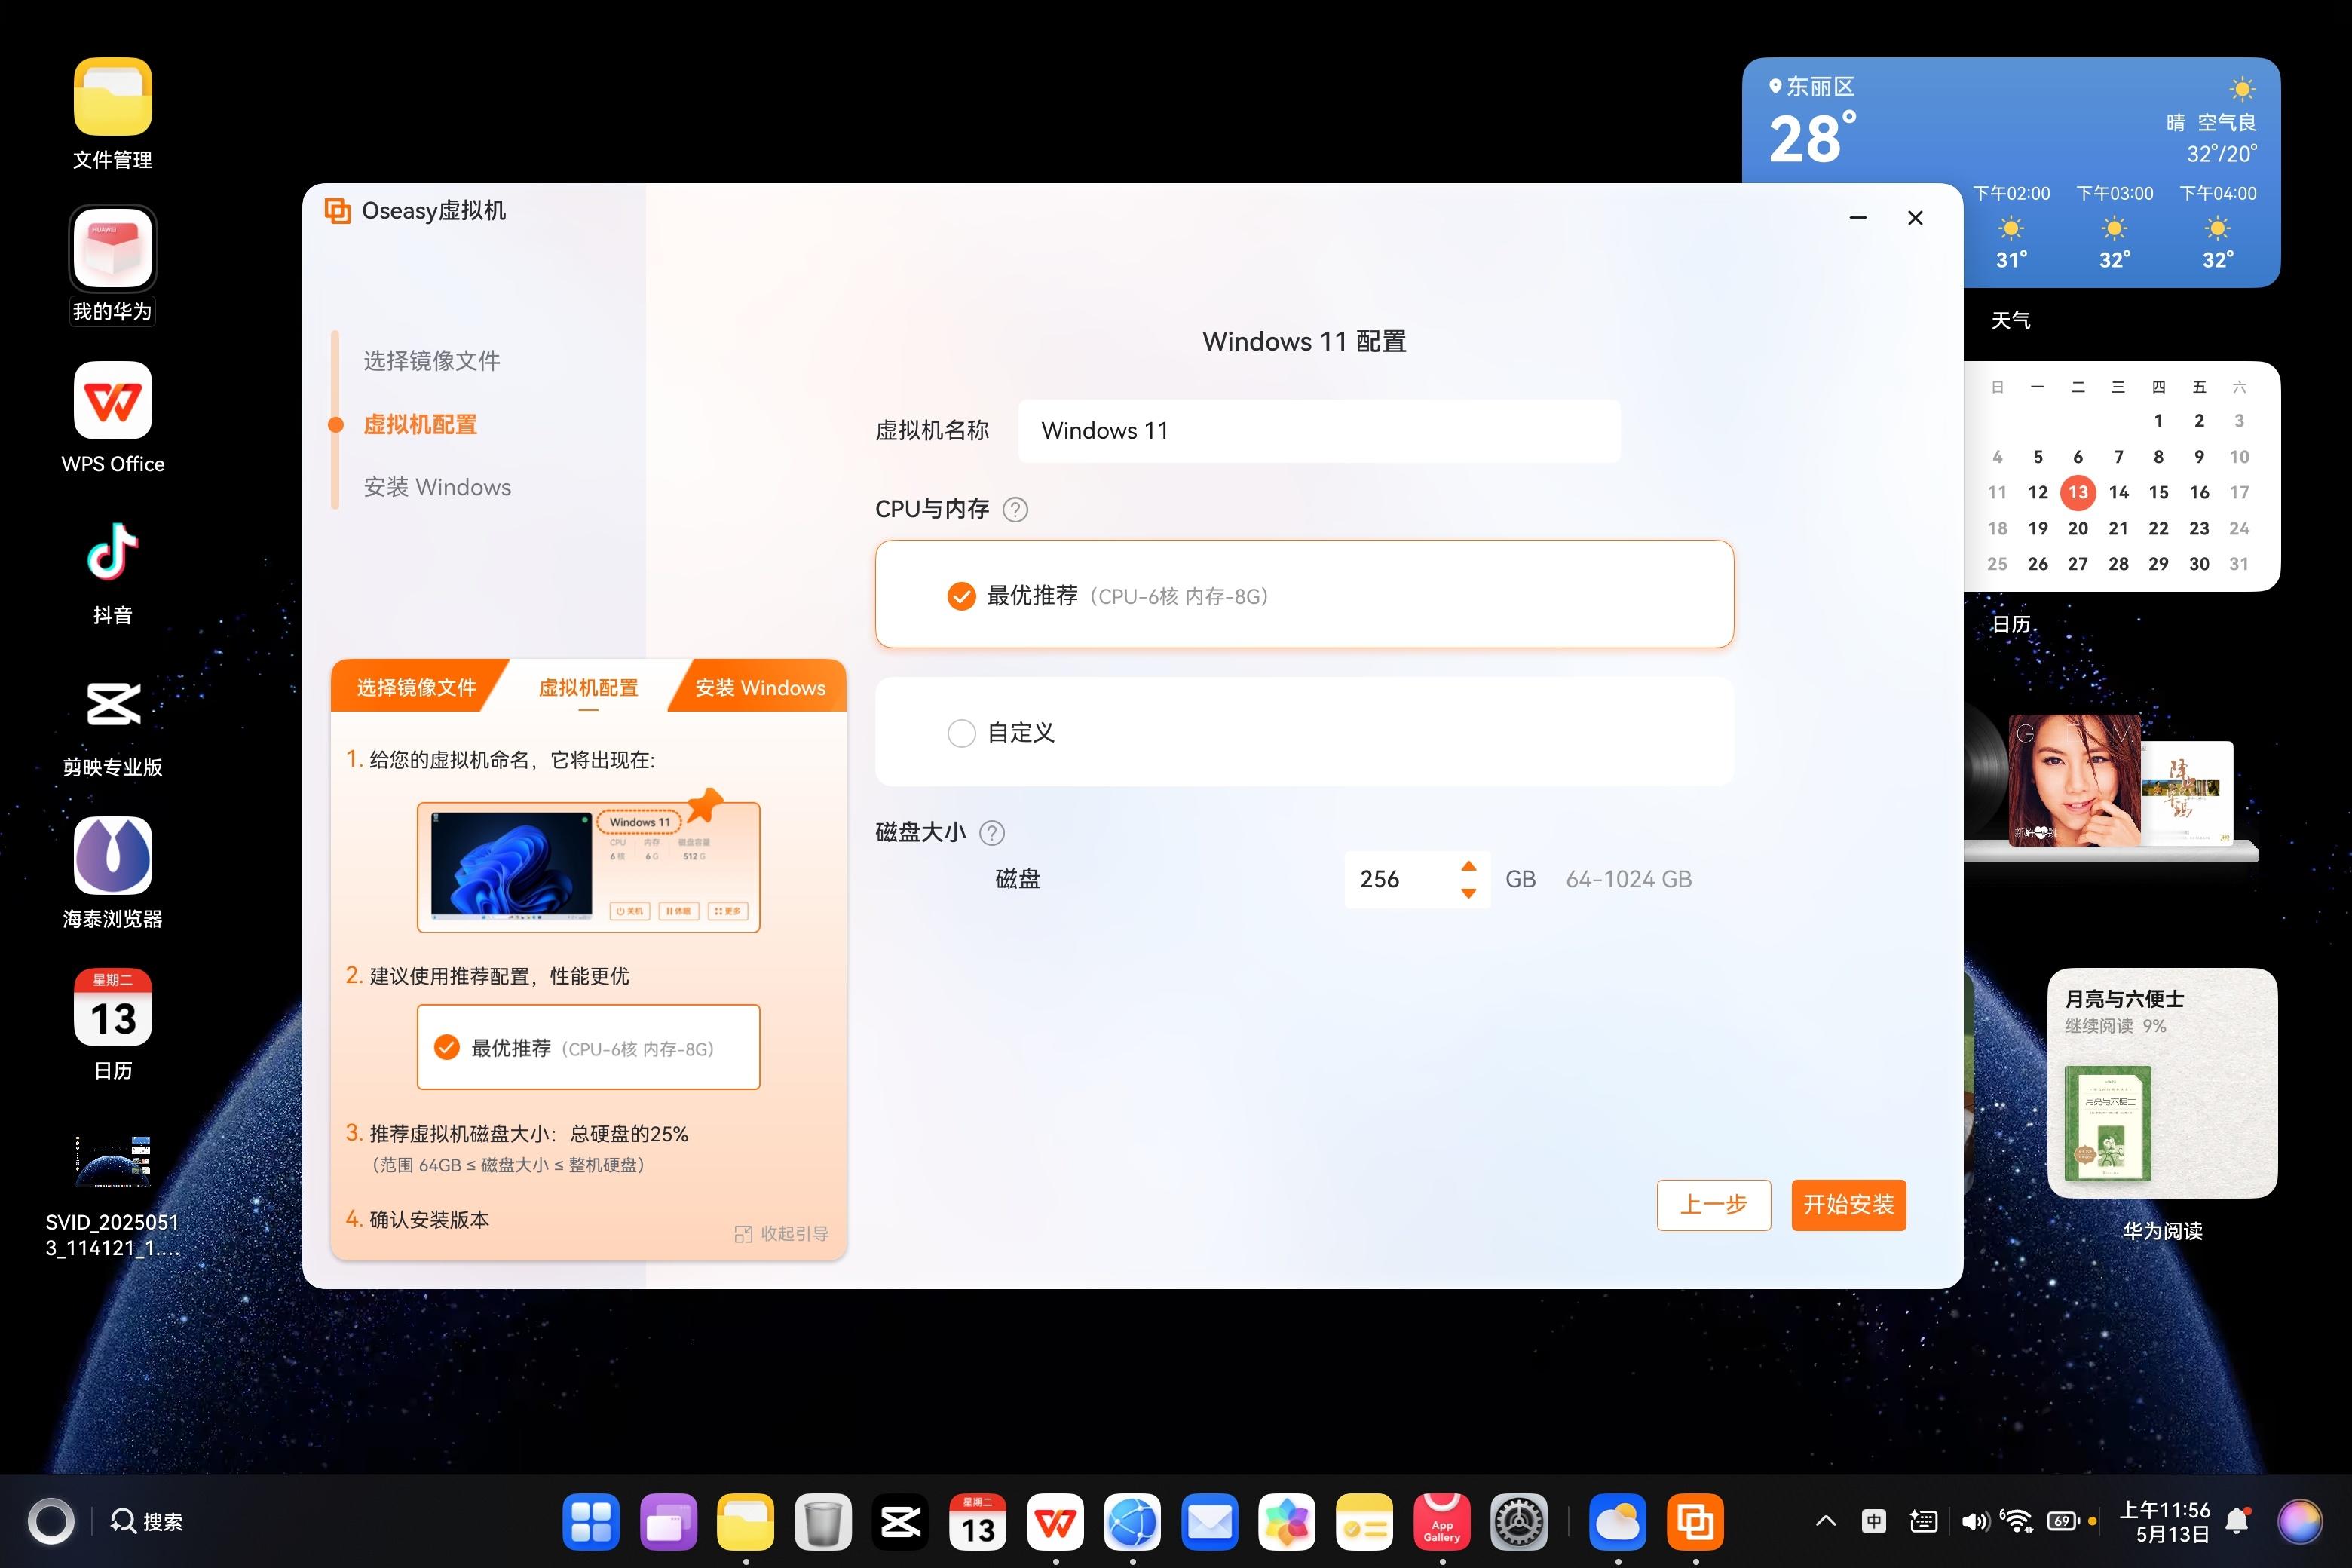2352x1568 pixels.
Task: Open 剪映 from the dock
Action: (900, 1522)
